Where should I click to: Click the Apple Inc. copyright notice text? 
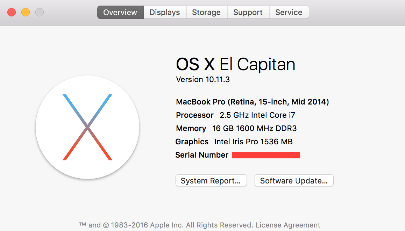[x=167, y=225]
